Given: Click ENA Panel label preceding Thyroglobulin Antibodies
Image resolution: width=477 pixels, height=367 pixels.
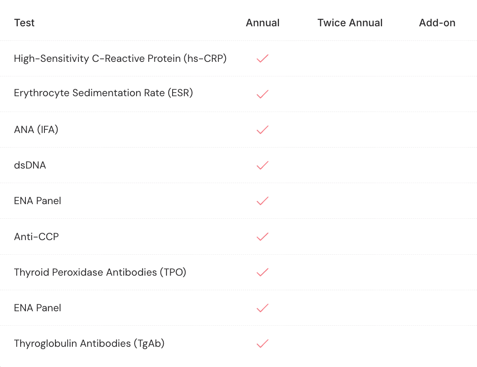Looking at the screenshot, I should click(x=38, y=308).
